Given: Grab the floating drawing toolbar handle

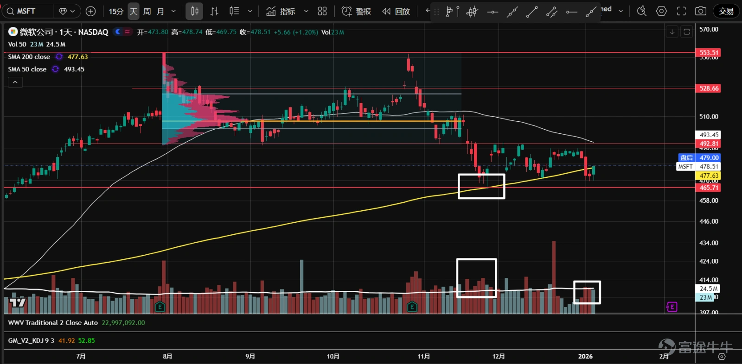Looking at the screenshot, I should click(x=436, y=12).
